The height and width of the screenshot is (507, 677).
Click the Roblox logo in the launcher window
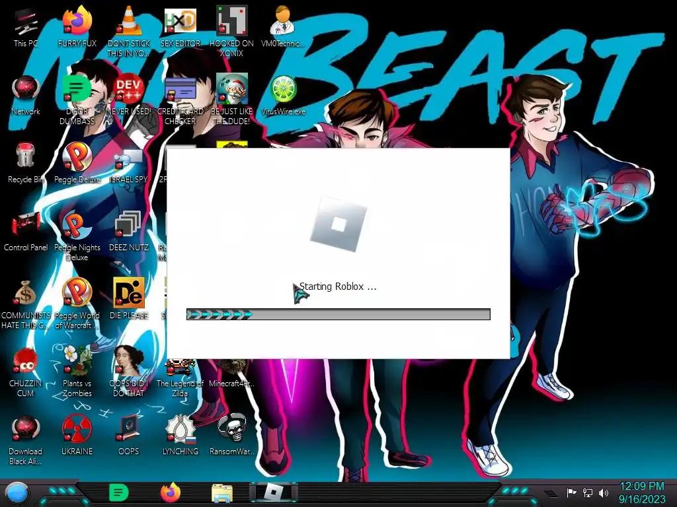[x=338, y=224]
